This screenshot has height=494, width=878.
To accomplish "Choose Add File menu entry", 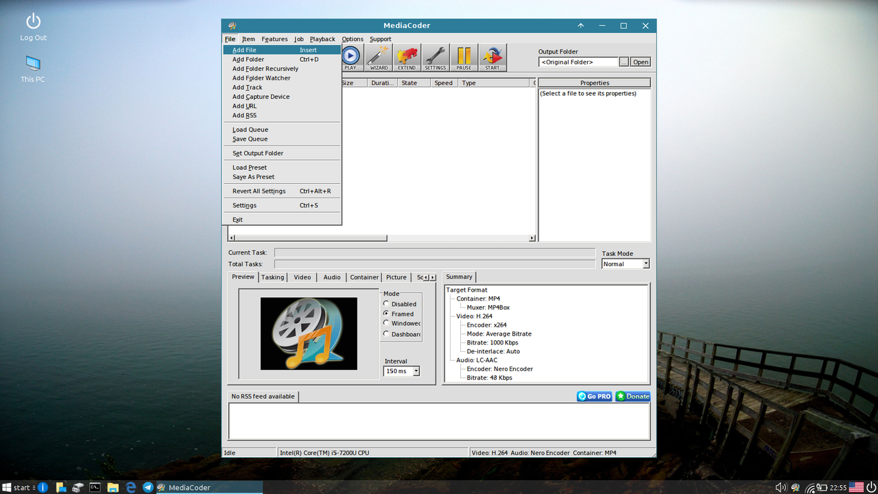I will 282,50.
